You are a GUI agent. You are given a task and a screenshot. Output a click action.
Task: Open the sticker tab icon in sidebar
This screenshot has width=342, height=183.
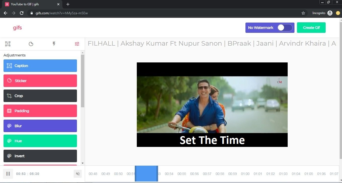pyautogui.click(x=31, y=44)
